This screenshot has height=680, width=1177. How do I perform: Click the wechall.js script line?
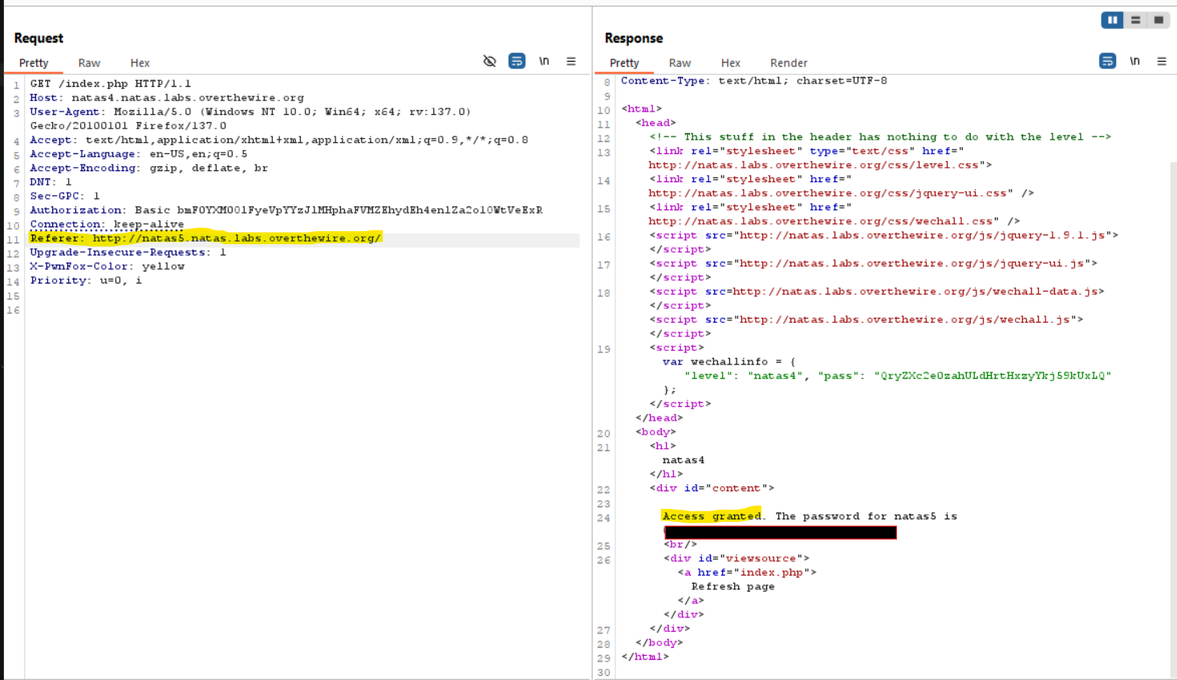[867, 320]
